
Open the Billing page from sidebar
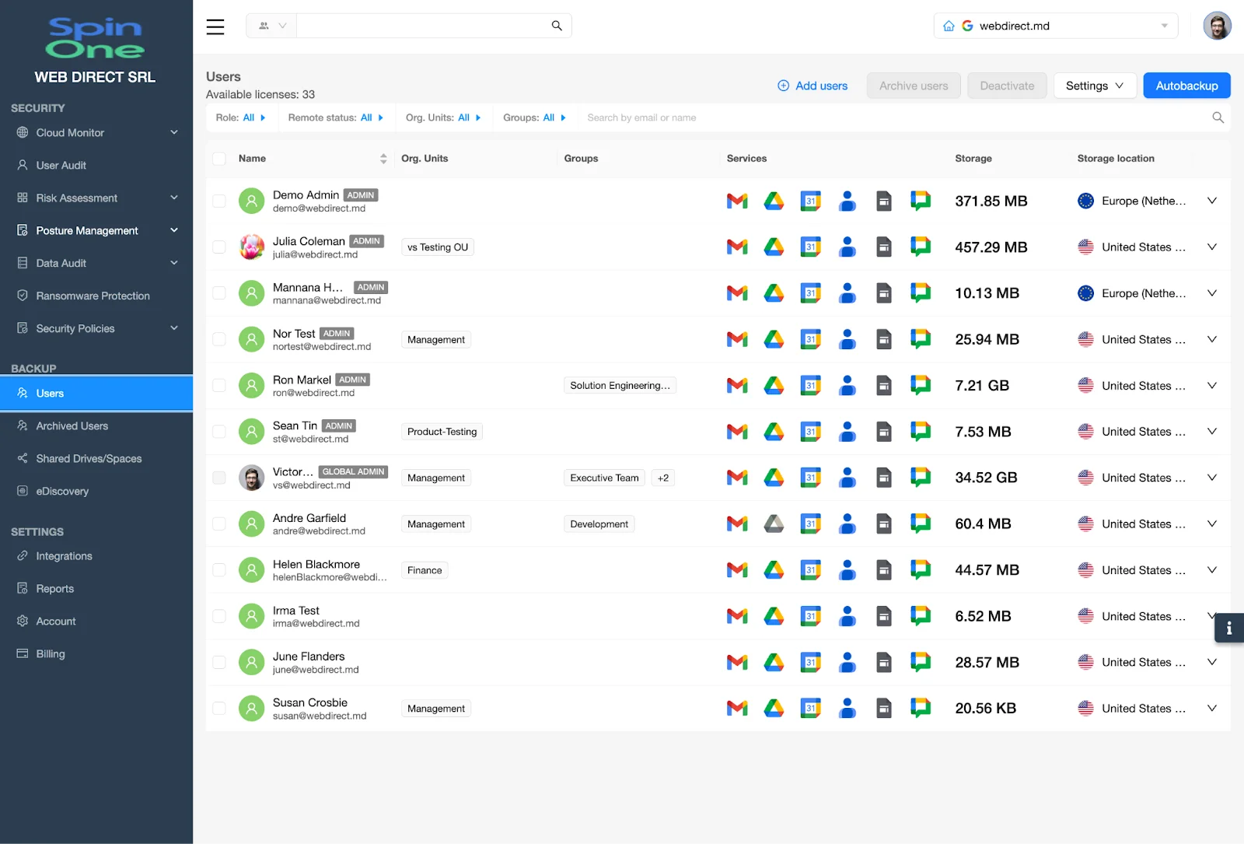51,653
